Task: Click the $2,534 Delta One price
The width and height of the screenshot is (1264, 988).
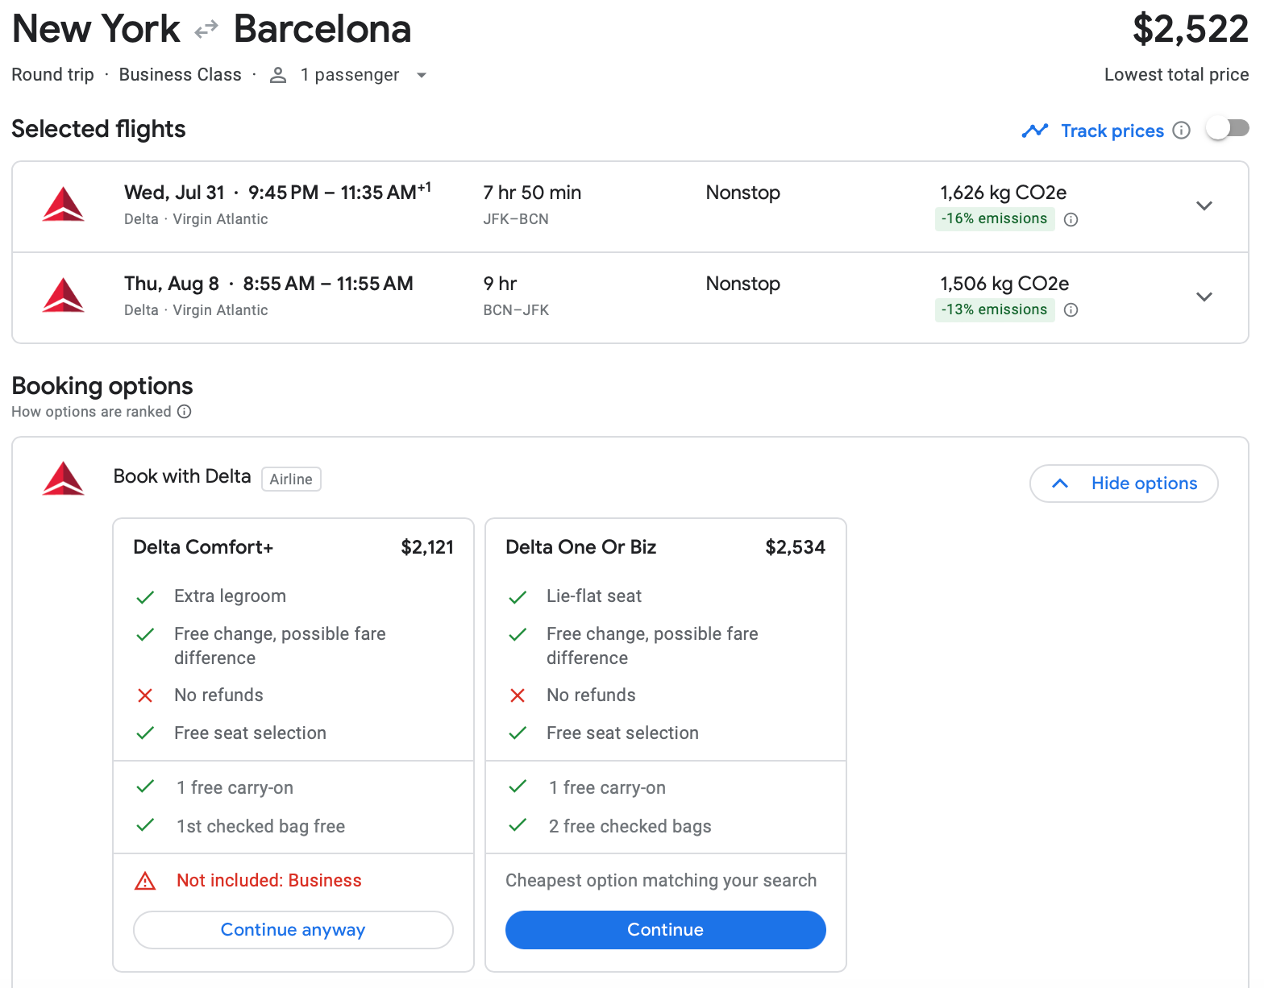Action: pos(795,548)
